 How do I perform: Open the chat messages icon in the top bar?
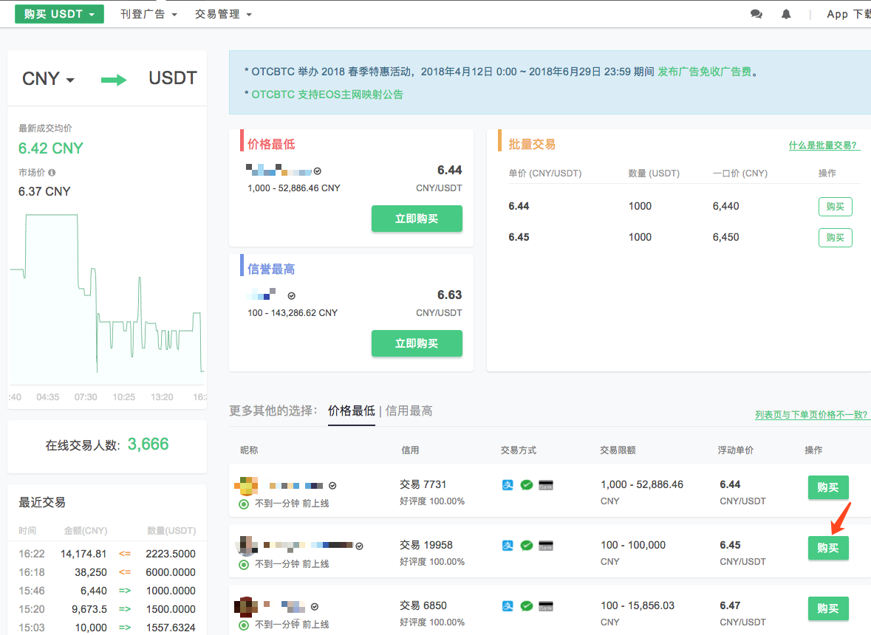tap(756, 13)
